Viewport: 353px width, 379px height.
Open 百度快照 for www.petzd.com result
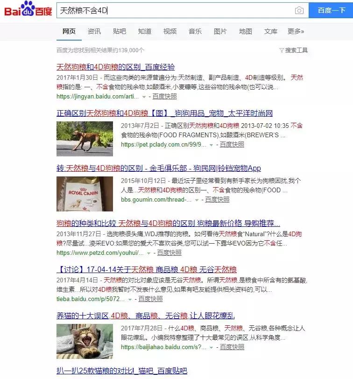click(x=169, y=253)
